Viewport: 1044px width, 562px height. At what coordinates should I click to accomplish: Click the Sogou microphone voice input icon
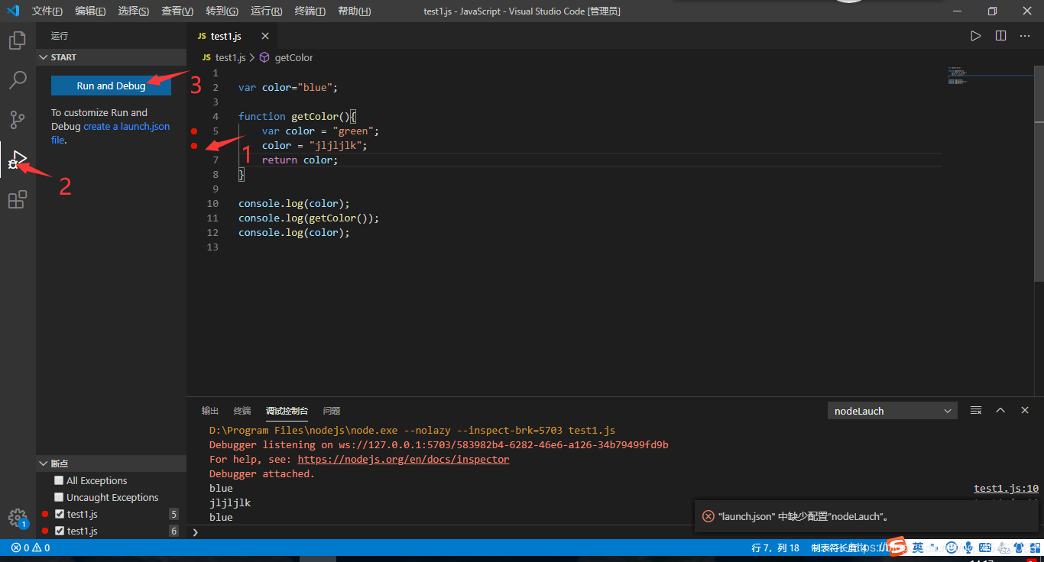(968, 547)
